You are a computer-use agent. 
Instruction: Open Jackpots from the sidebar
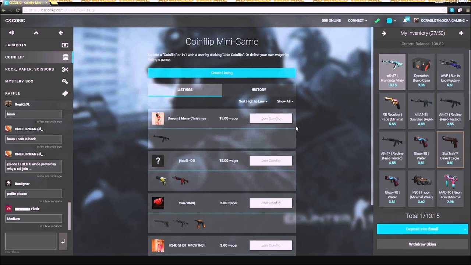[36, 45]
